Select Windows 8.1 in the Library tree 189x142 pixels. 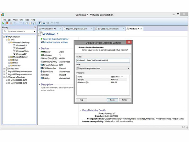coord(21,45)
